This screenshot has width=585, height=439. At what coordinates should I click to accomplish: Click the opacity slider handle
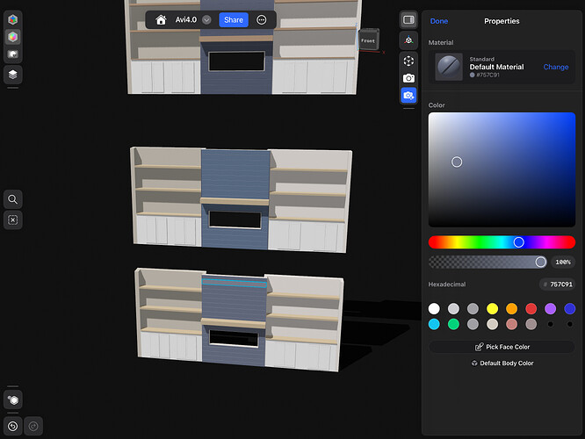[x=540, y=263]
